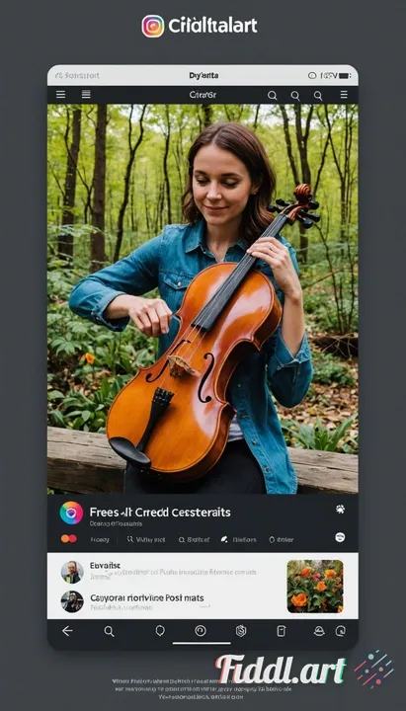This screenshot has height=711, width=406.
Task: Tap the back arrow in bottom navigation
Action: (67, 631)
